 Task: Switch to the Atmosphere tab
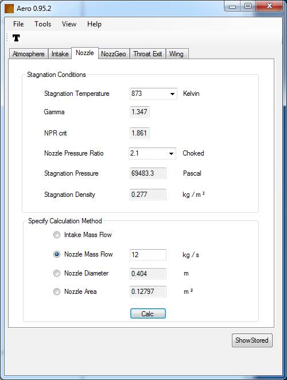tap(29, 54)
